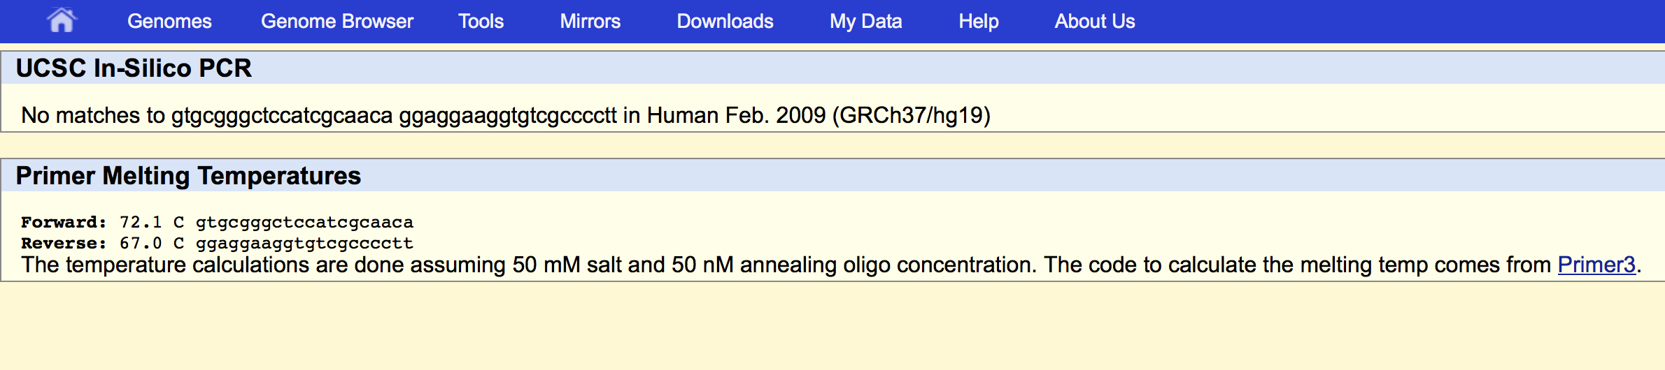Open the Genome Browser menu

pos(337,22)
